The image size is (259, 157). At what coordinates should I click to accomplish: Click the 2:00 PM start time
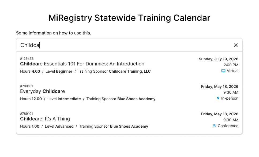tap(231, 65)
